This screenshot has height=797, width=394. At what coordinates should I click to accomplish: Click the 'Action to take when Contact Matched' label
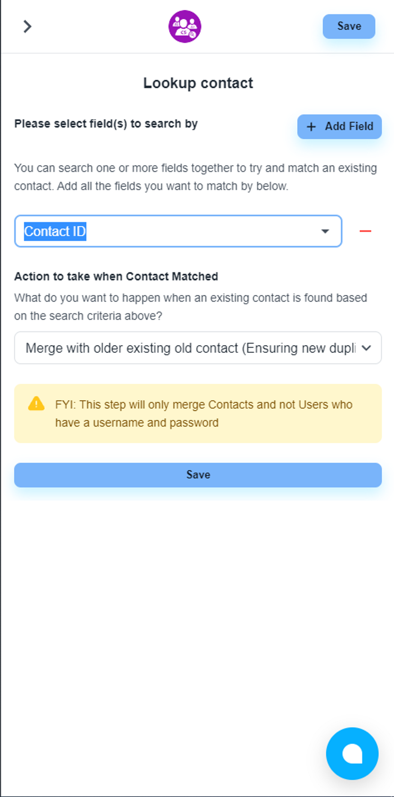coord(116,277)
